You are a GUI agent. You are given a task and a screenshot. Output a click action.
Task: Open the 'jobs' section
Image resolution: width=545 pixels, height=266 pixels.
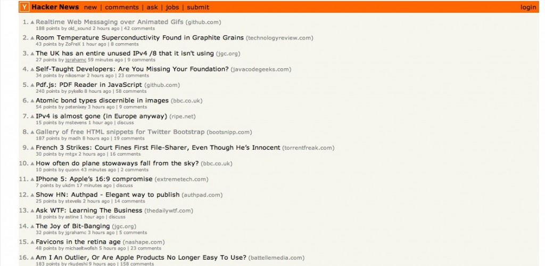click(x=172, y=7)
